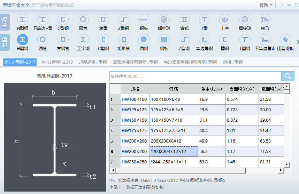Click horizontal scroll right arrow

tap(281, 170)
